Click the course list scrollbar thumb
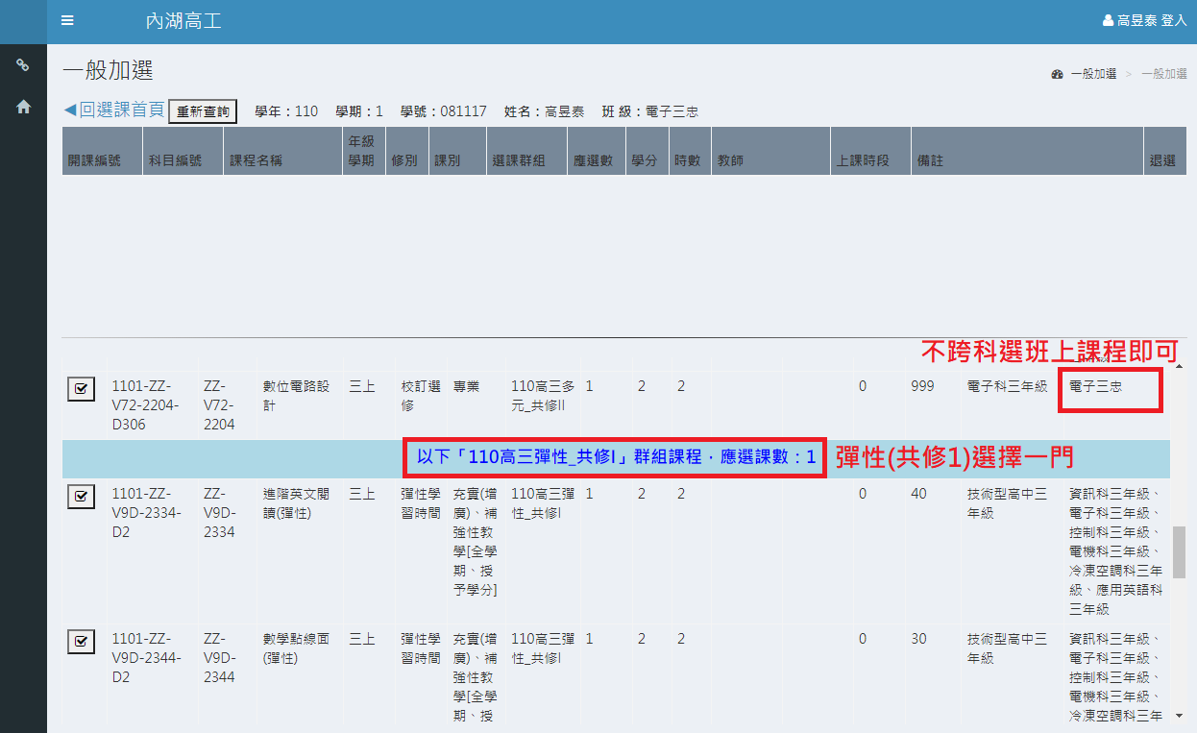The height and width of the screenshot is (733, 1197). coord(1180,550)
